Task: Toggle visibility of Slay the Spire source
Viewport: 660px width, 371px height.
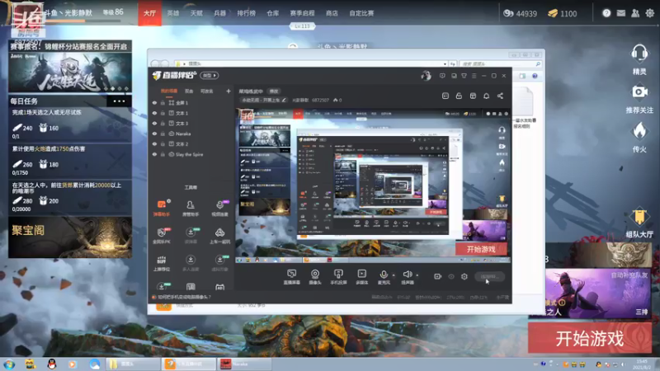Action: tap(154, 154)
